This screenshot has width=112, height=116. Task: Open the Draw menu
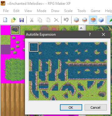(x=55, y=11)
